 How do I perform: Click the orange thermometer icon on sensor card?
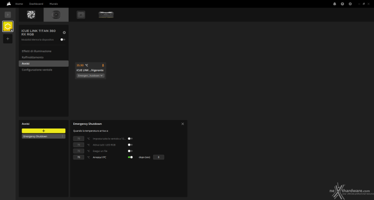click(x=103, y=65)
